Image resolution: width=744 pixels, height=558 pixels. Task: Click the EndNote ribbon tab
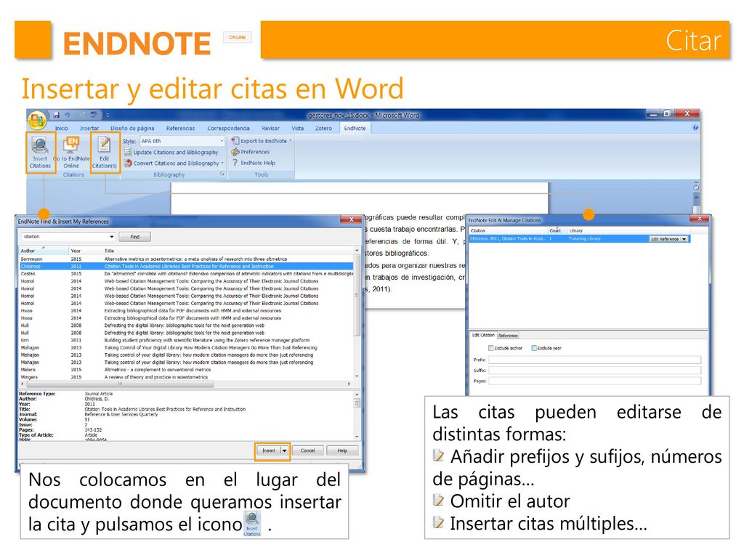point(355,129)
